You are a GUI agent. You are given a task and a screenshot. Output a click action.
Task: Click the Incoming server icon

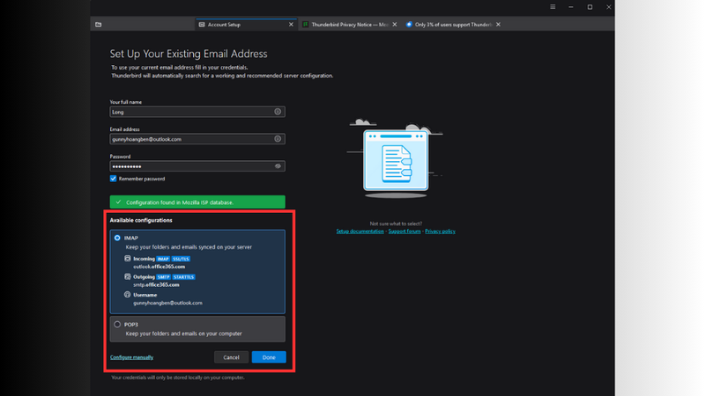point(128,259)
